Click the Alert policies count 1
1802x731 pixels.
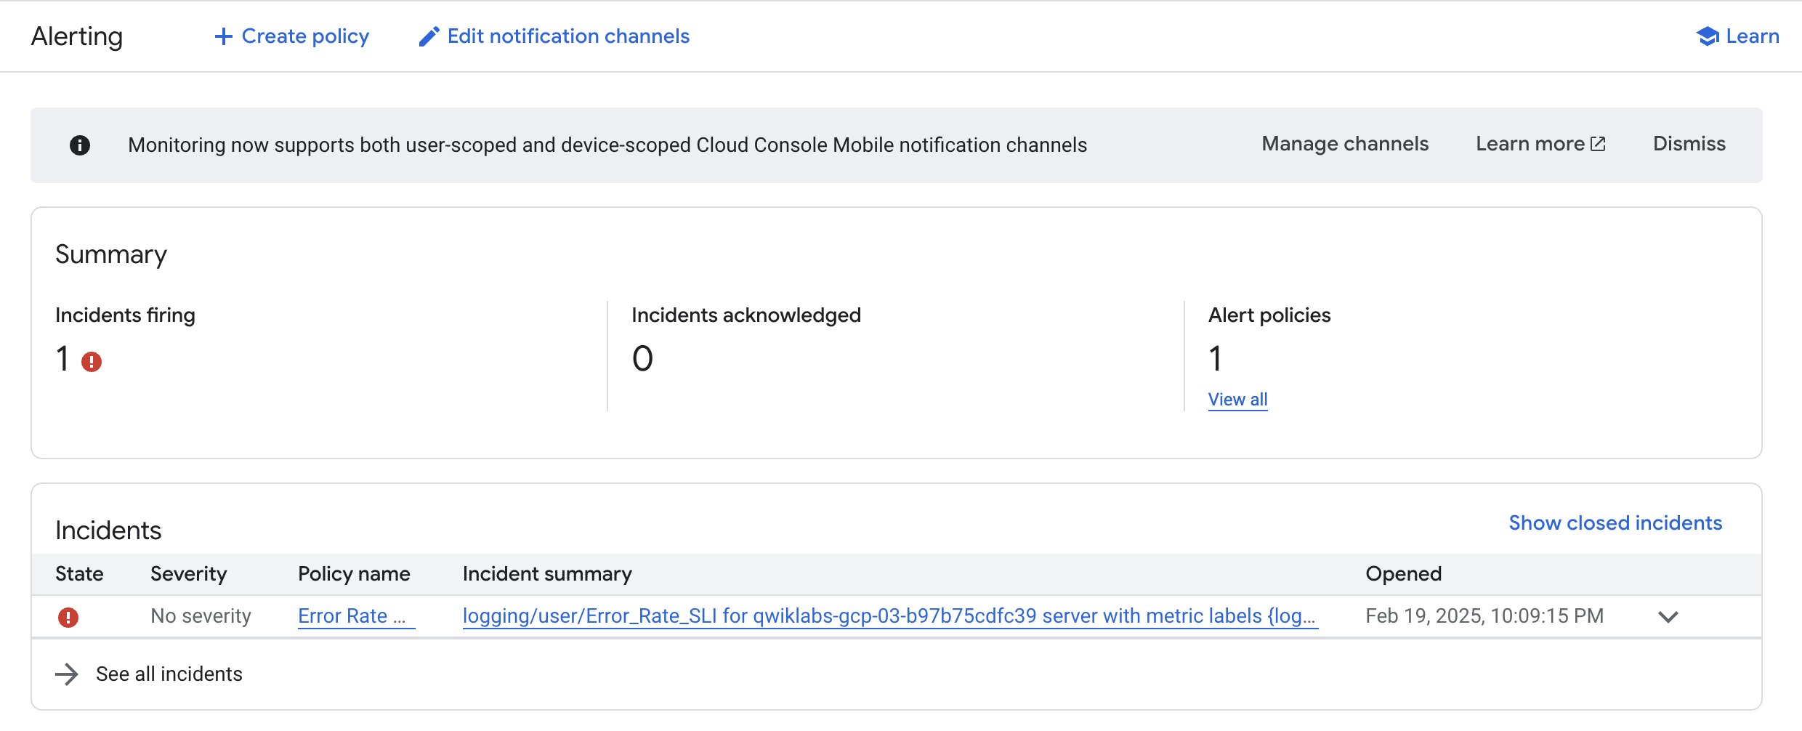[1215, 358]
